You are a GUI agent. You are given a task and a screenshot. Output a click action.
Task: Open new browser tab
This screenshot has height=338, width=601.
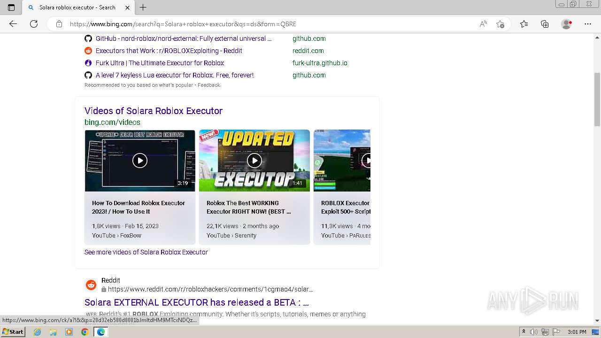tap(143, 8)
